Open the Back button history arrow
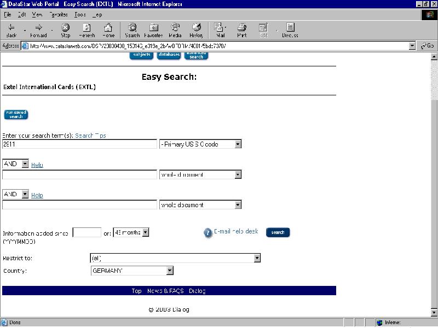Image resolution: width=438 pixels, height=328 pixels. [25, 30]
